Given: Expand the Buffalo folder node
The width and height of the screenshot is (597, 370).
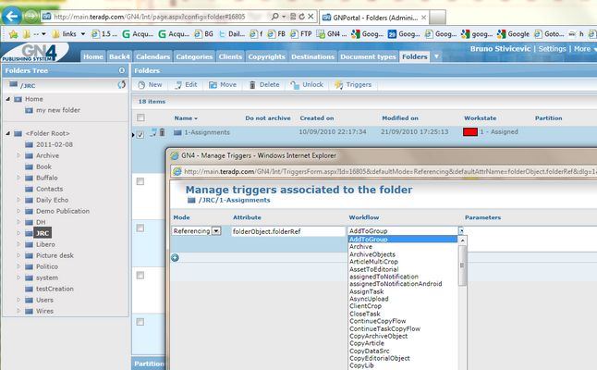Looking at the screenshot, I should pyautogui.click(x=18, y=178).
